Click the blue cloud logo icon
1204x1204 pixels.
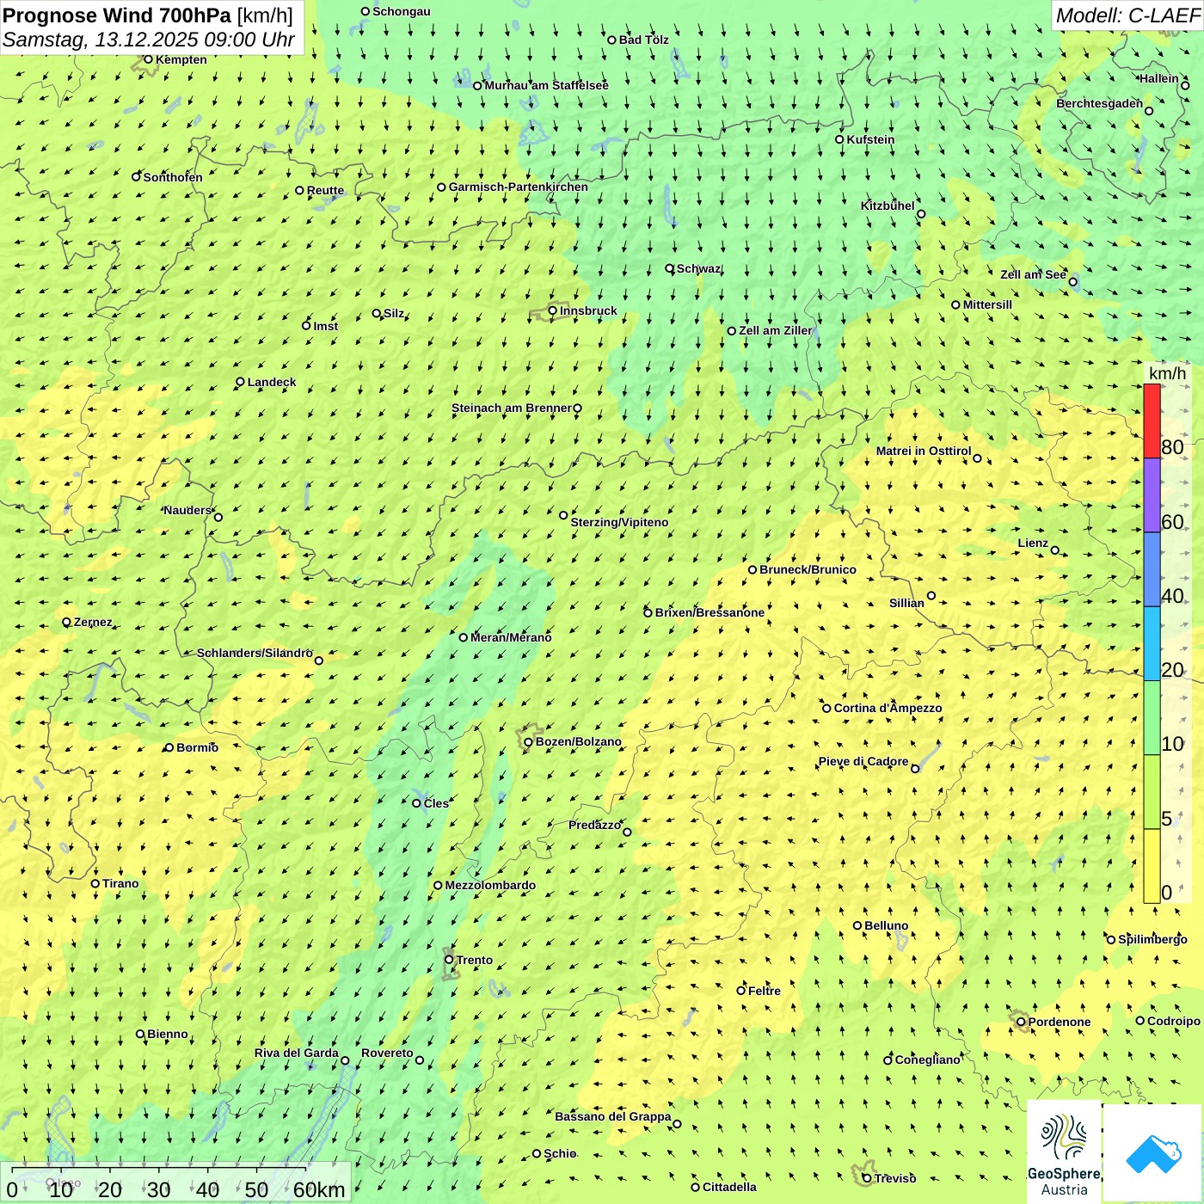tap(1153, 1153)
